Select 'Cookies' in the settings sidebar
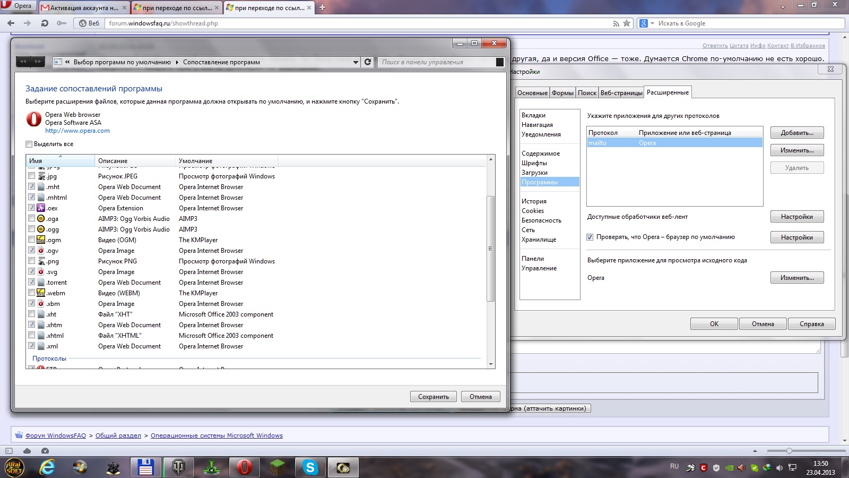Screen dimensions: 849x478 [x=533, y=211]
